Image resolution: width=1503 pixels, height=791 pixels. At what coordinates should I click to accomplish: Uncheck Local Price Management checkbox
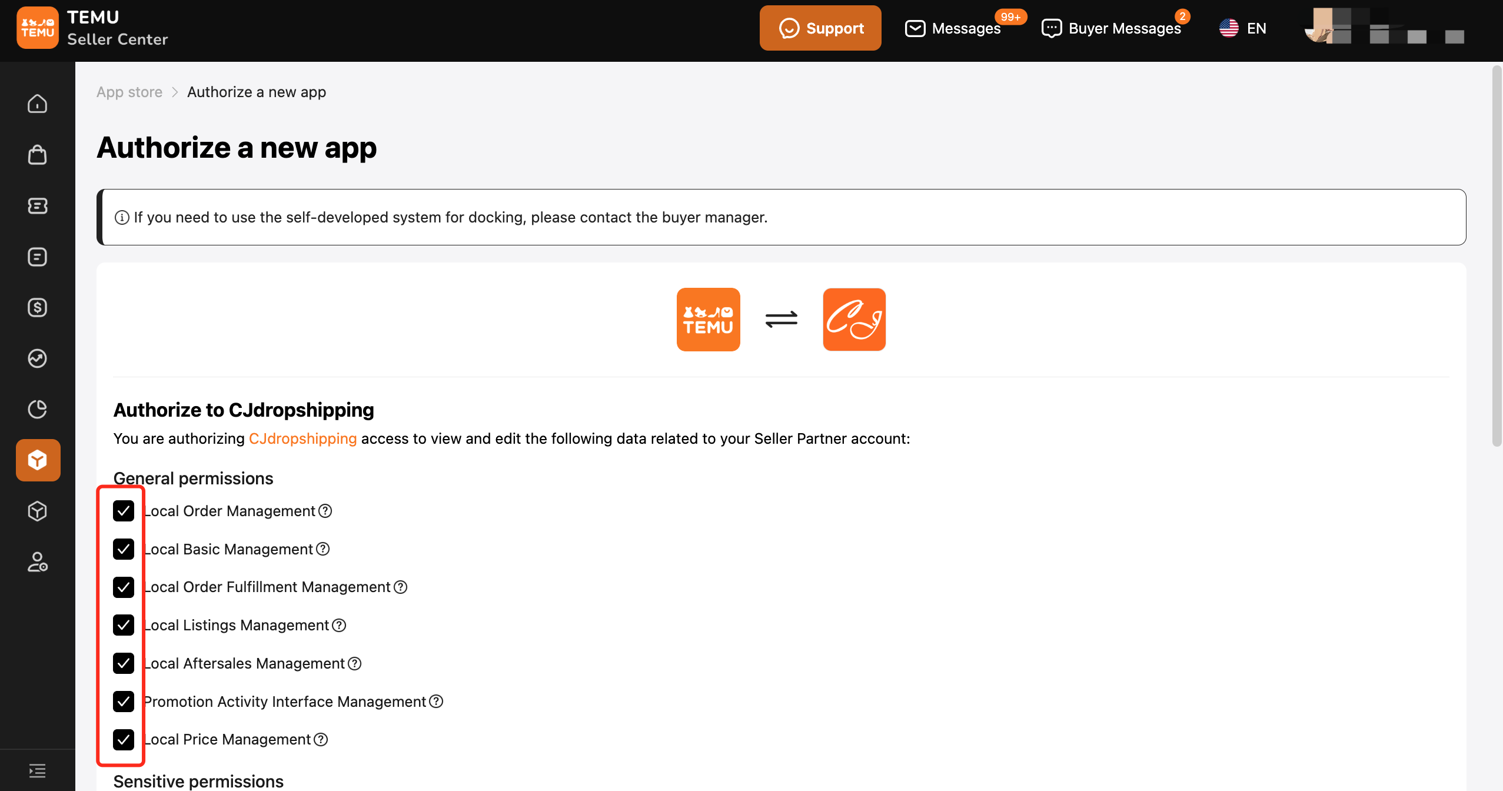pos(124,739)
